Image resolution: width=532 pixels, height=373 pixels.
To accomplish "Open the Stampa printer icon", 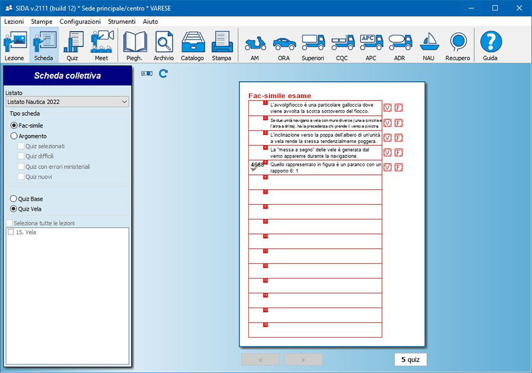I will [222, 46].
